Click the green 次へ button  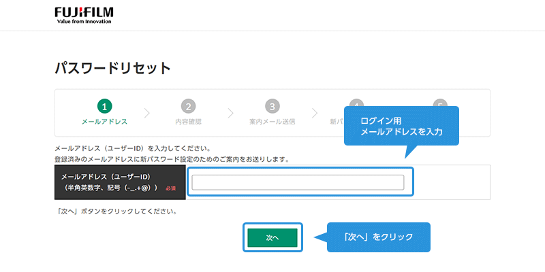click(272, 237)
